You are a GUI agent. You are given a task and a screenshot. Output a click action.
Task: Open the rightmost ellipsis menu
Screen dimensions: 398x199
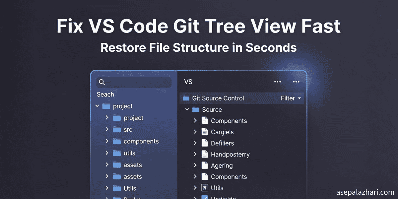pyautogui.click(x=296, y=82)
